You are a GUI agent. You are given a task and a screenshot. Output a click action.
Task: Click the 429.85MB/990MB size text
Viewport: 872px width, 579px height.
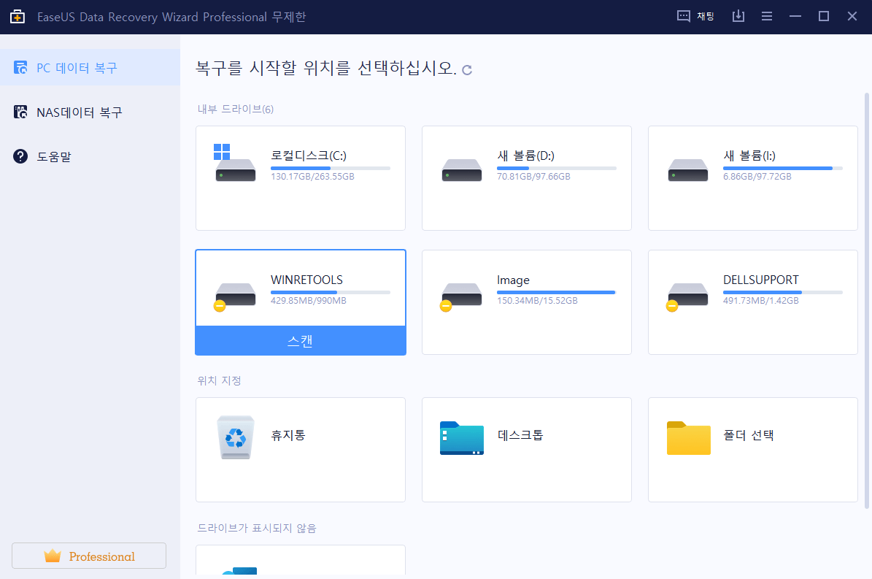pos(309,300)
